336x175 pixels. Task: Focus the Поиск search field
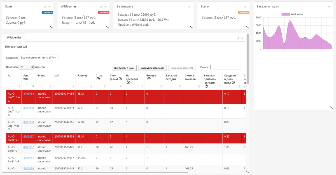pyautogui.click(x=225, y=67)
